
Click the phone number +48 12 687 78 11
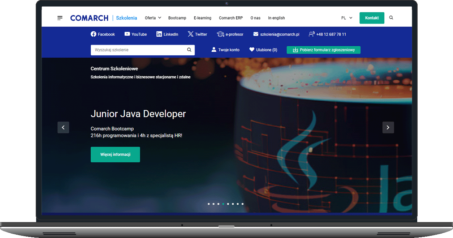[328, 34]
